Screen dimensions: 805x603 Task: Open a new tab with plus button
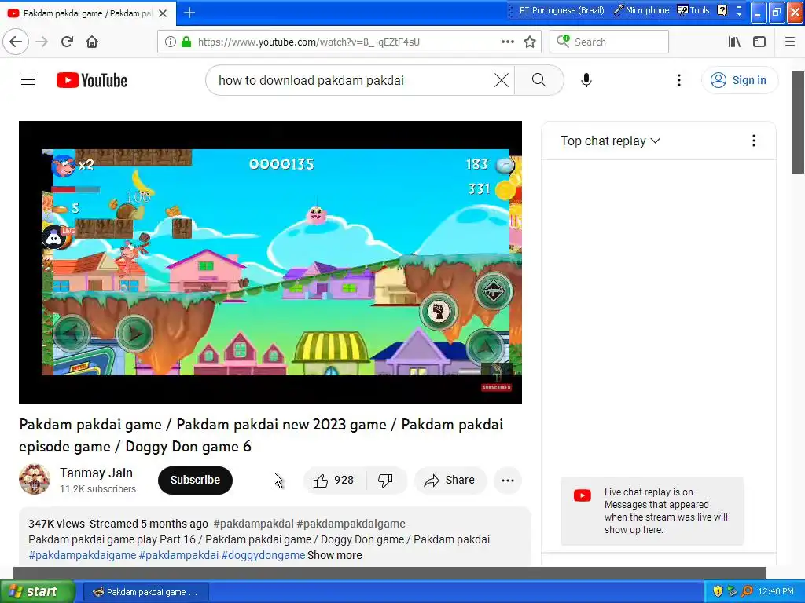coord(189,13)
